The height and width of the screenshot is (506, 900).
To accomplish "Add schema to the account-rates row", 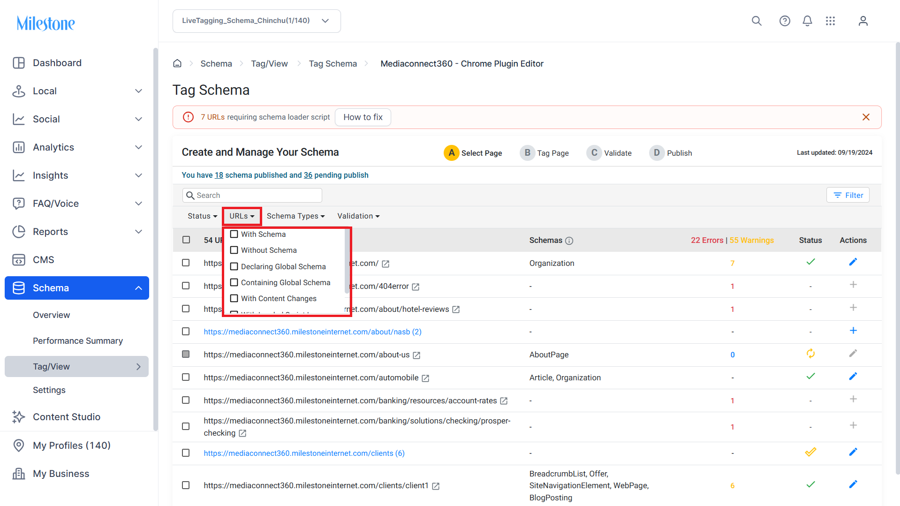I will [x=853, y=399].
